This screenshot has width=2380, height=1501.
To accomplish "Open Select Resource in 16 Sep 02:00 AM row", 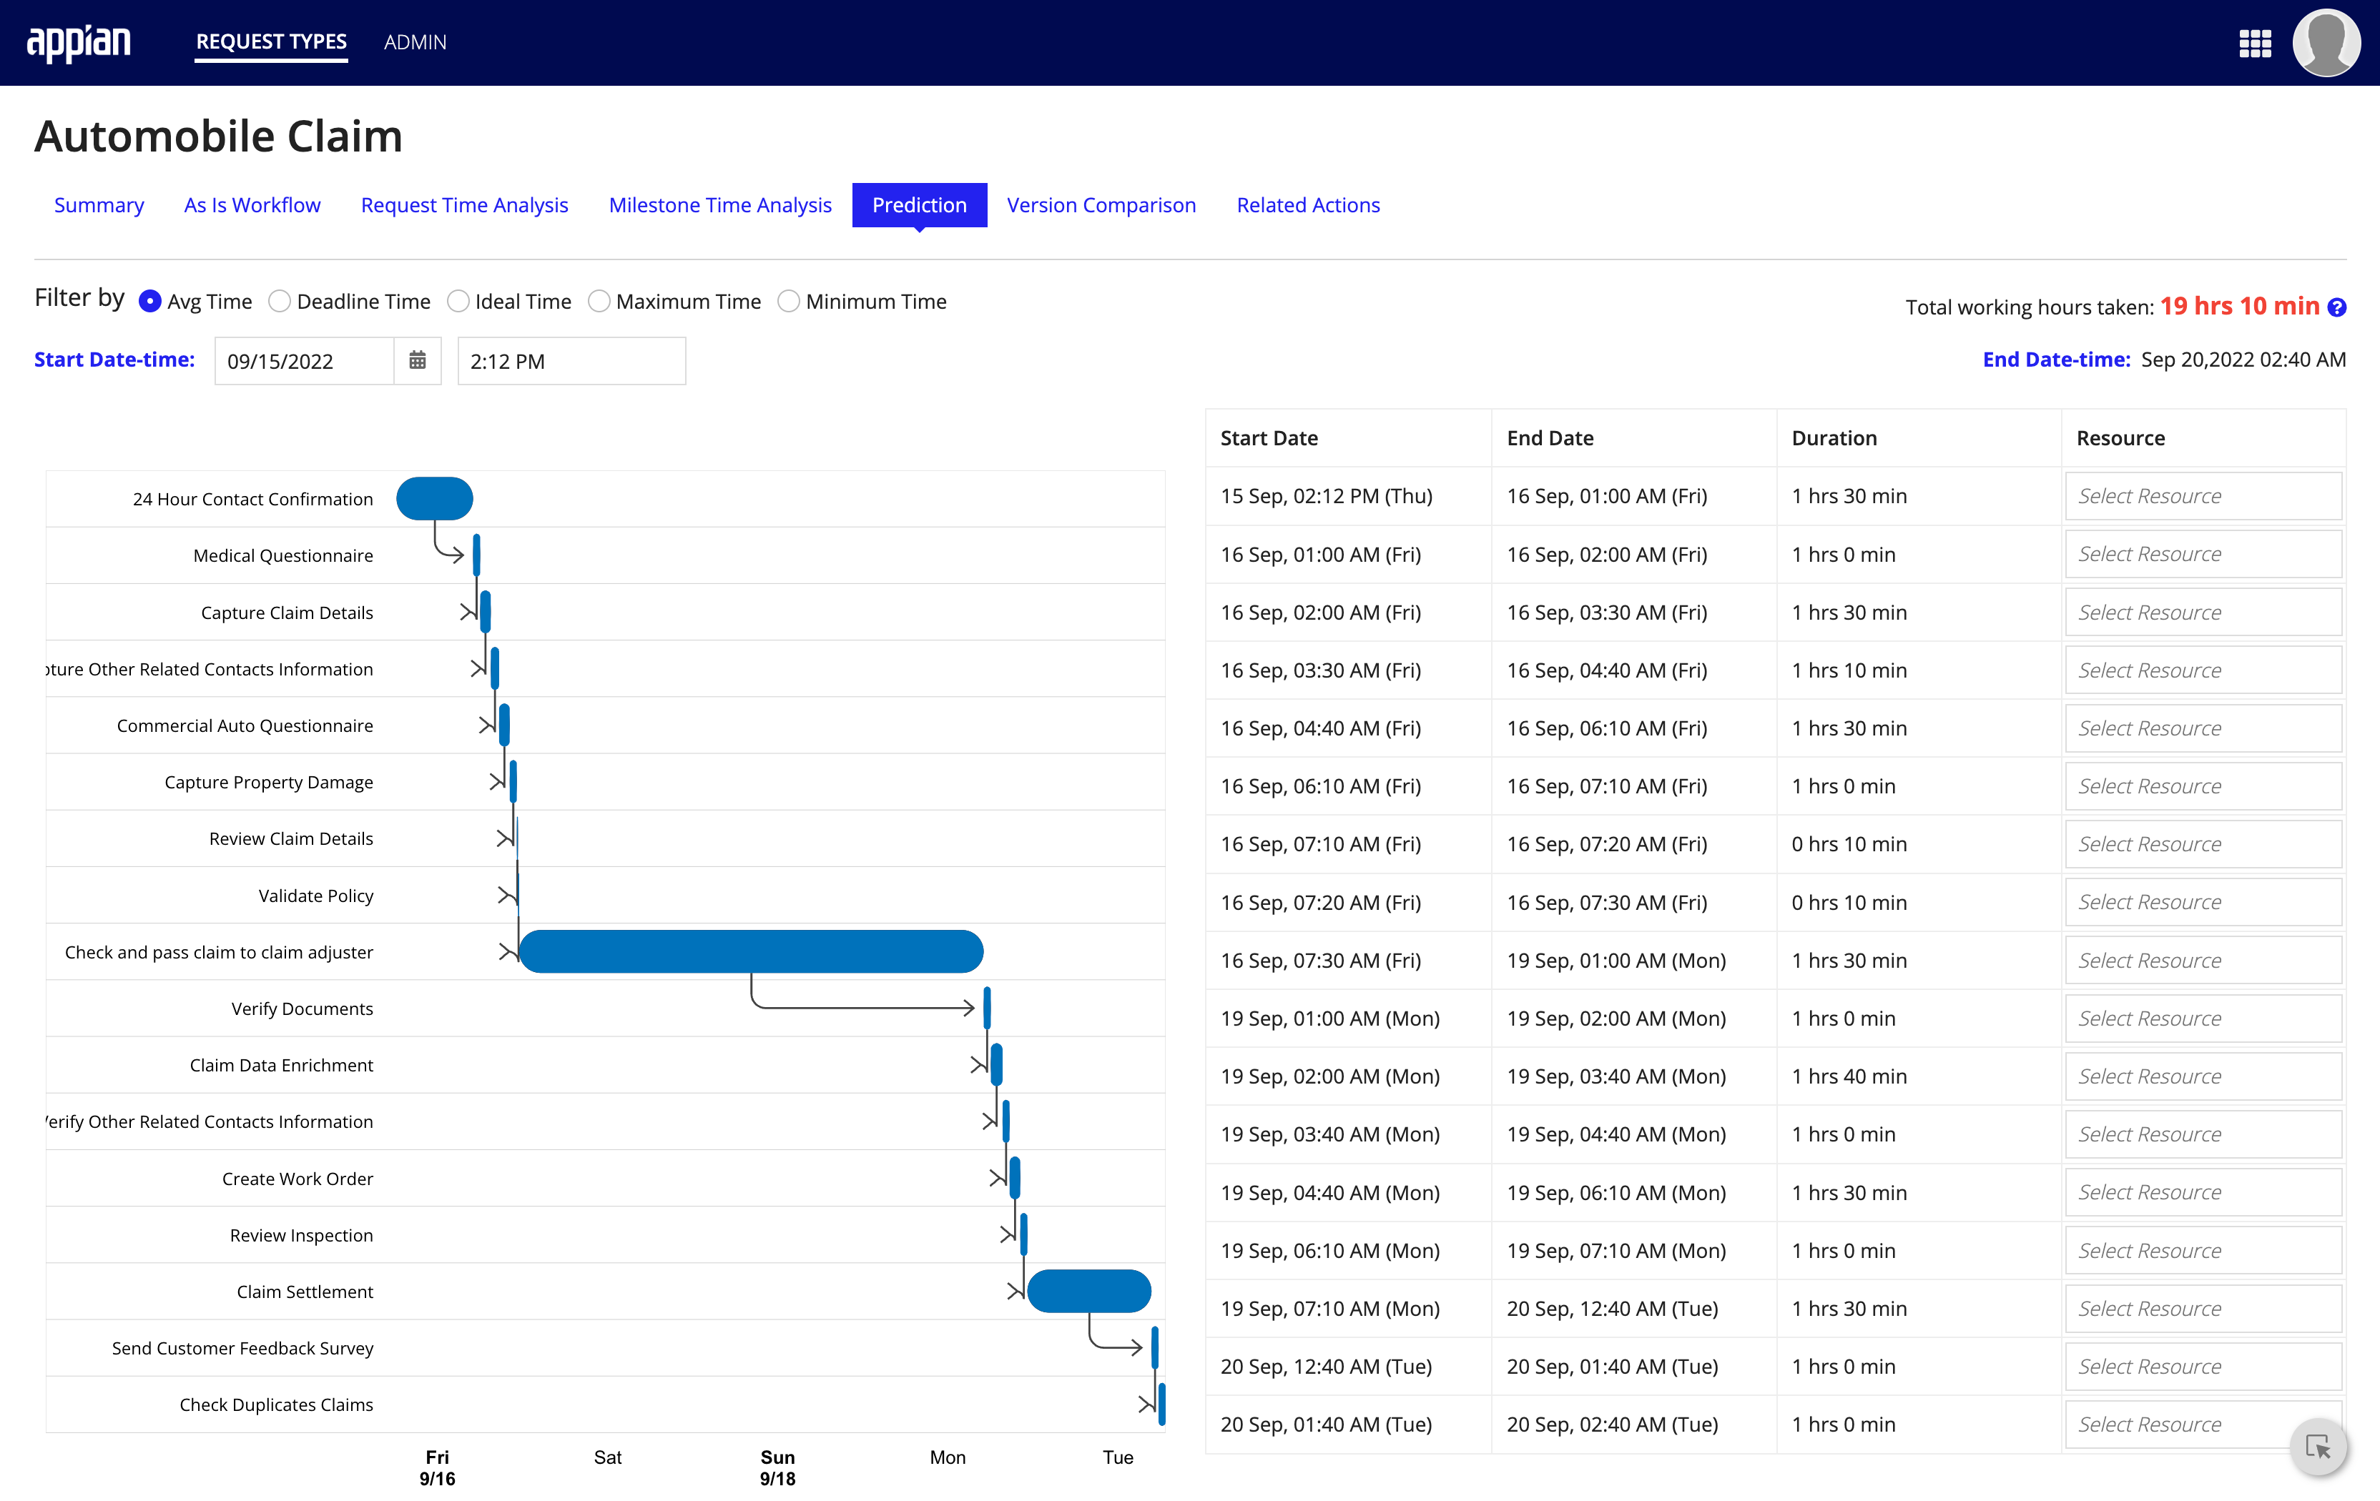I will pyautogui.click(x=2203, y=613).
